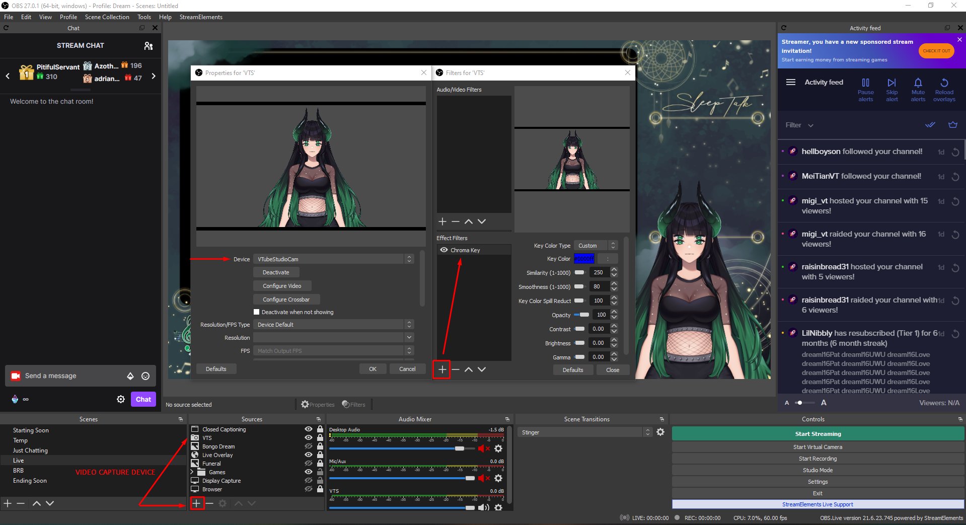The image size is (966, 525).
Task: Skip the current alert
Action: point(891,88)
